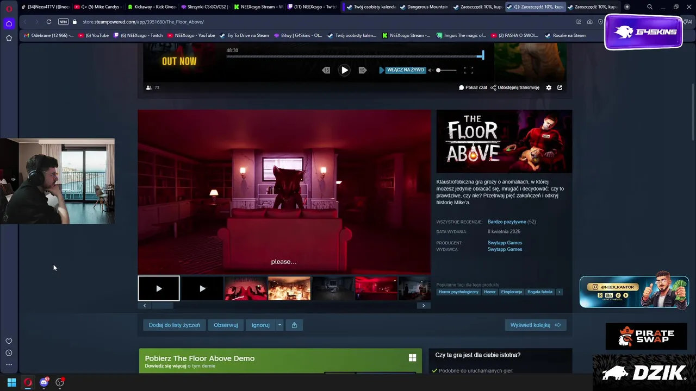Open producer Swytapp Games link
The image size is (696, 391).
[x=505, y=243]
